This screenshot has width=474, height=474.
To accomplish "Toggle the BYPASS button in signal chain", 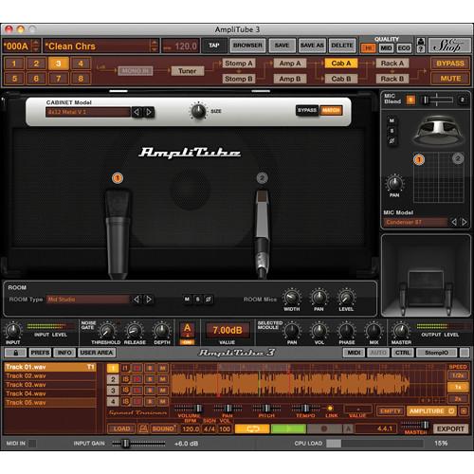I will [x=450, y=64].
